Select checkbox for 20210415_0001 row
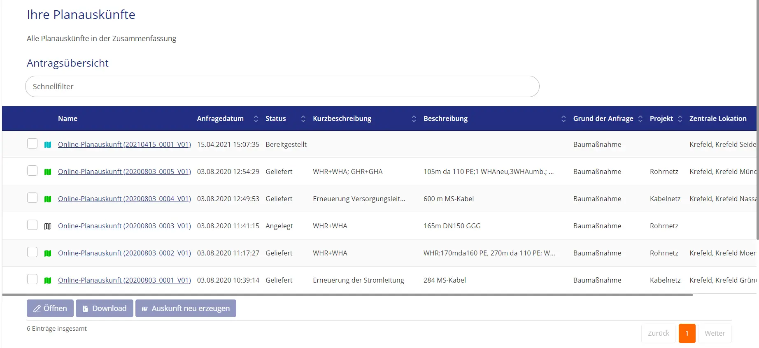The image size is (759, 348). 32,144
